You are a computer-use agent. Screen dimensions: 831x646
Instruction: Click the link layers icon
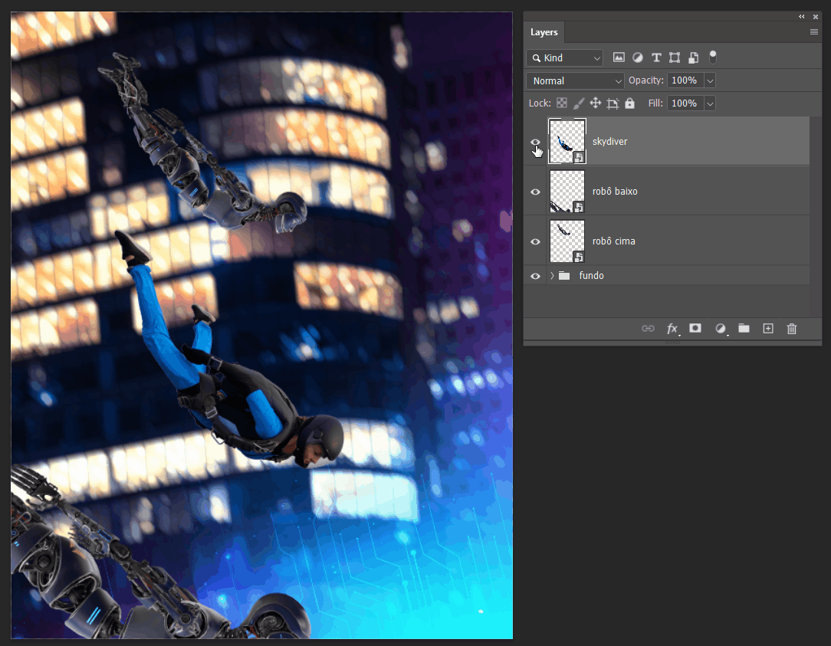(x=648, y=329)
